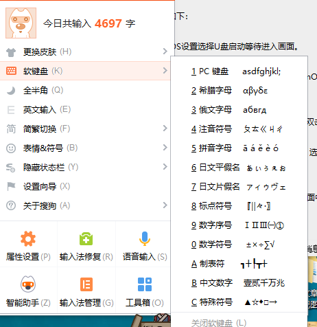Click the orange 输入法管理 icon
This screenshot has height=327, width=317.
tap(86, 284)
